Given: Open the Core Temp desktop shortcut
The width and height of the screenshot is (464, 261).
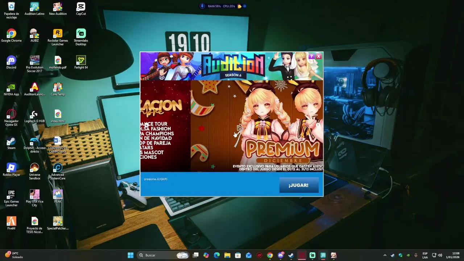Looking at the screenshot, I should [58, 89].
